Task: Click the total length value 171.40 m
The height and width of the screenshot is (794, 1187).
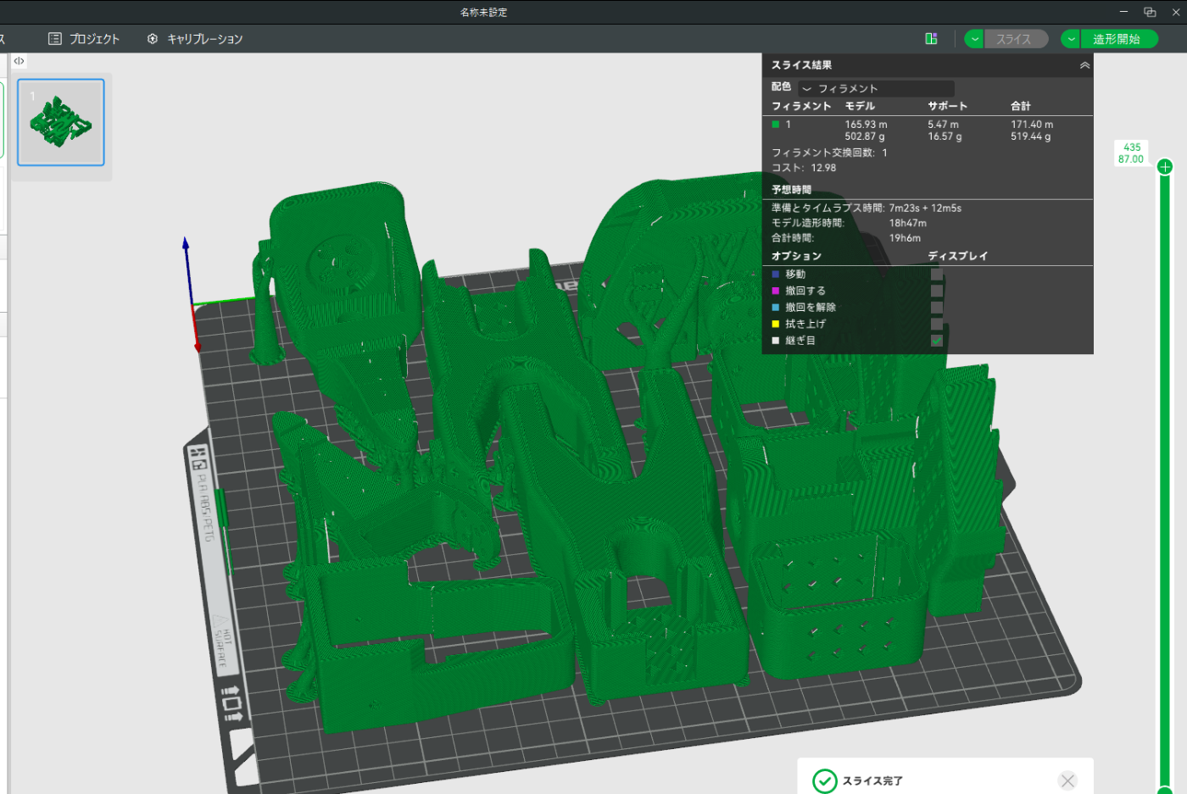Action: pos(1032,125)
